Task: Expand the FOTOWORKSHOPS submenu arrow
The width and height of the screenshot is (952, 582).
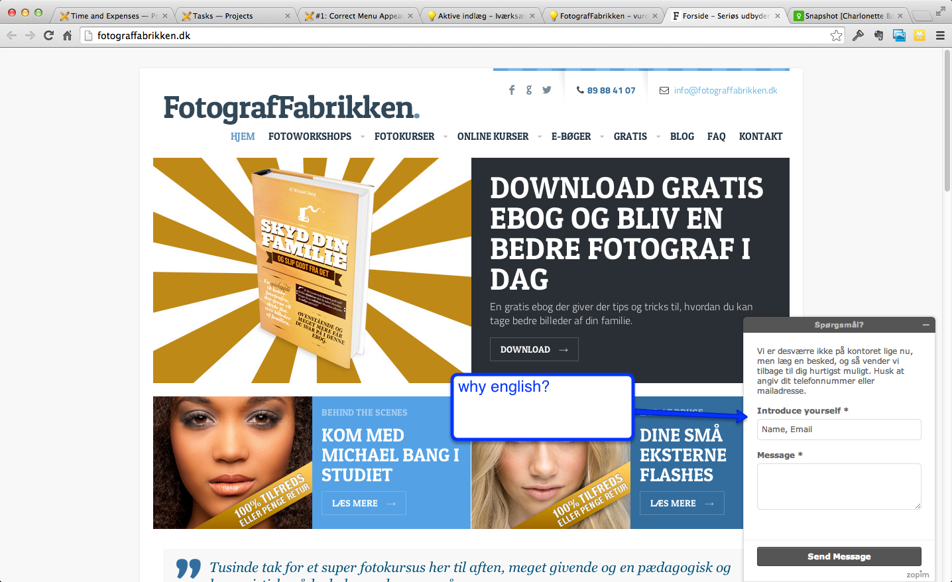Action: (x=363, y=137)
